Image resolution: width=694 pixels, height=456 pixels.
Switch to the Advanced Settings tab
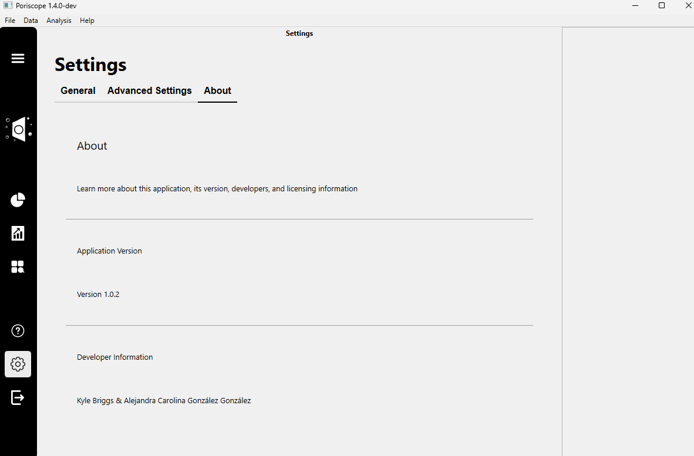point(149,91)
